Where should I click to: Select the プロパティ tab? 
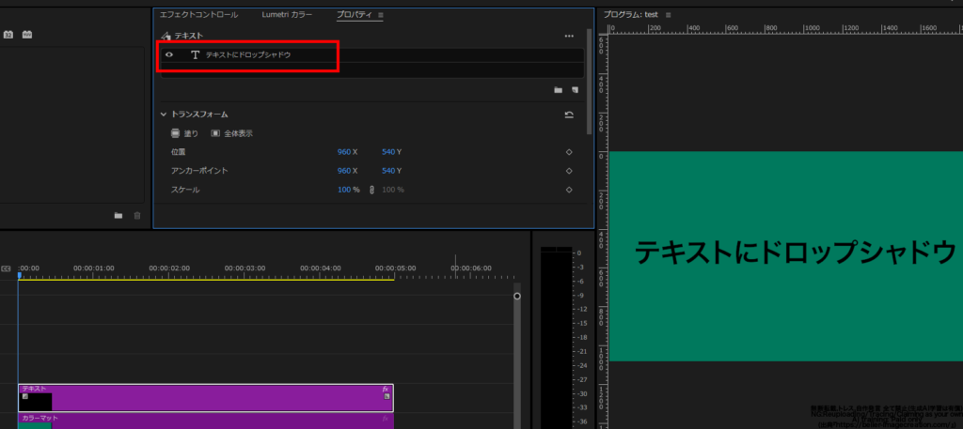click(x=354, y=15)
